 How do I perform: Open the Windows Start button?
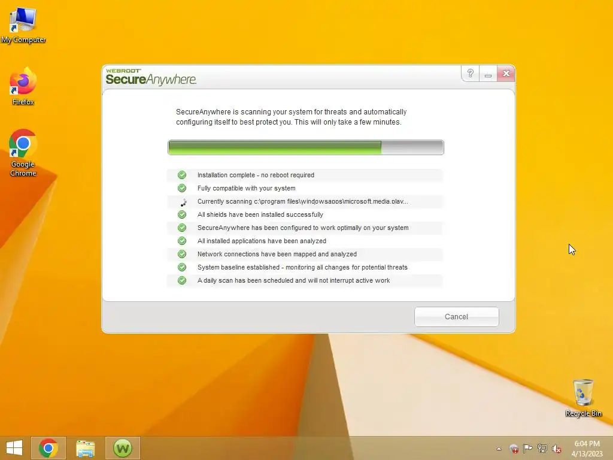click(14, 448)
